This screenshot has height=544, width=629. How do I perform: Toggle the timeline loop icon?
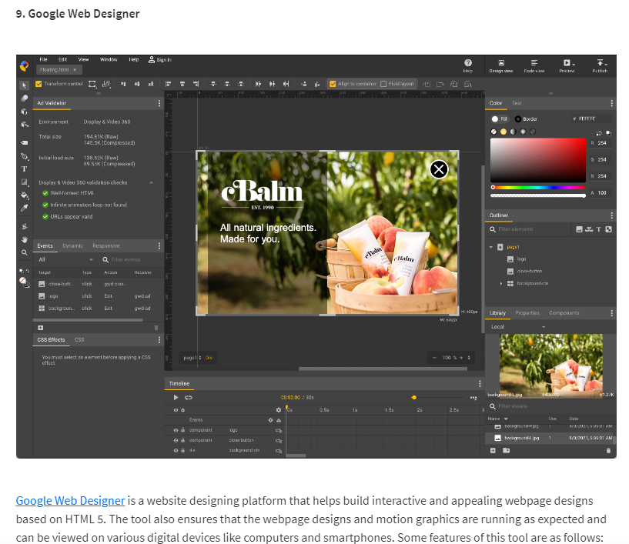pos(189,397)
